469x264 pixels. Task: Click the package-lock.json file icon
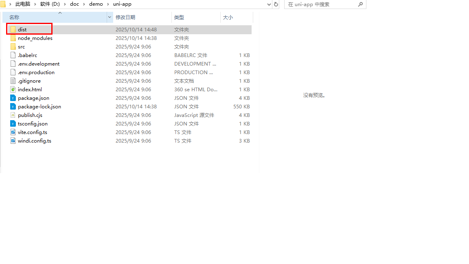point(13,106)
